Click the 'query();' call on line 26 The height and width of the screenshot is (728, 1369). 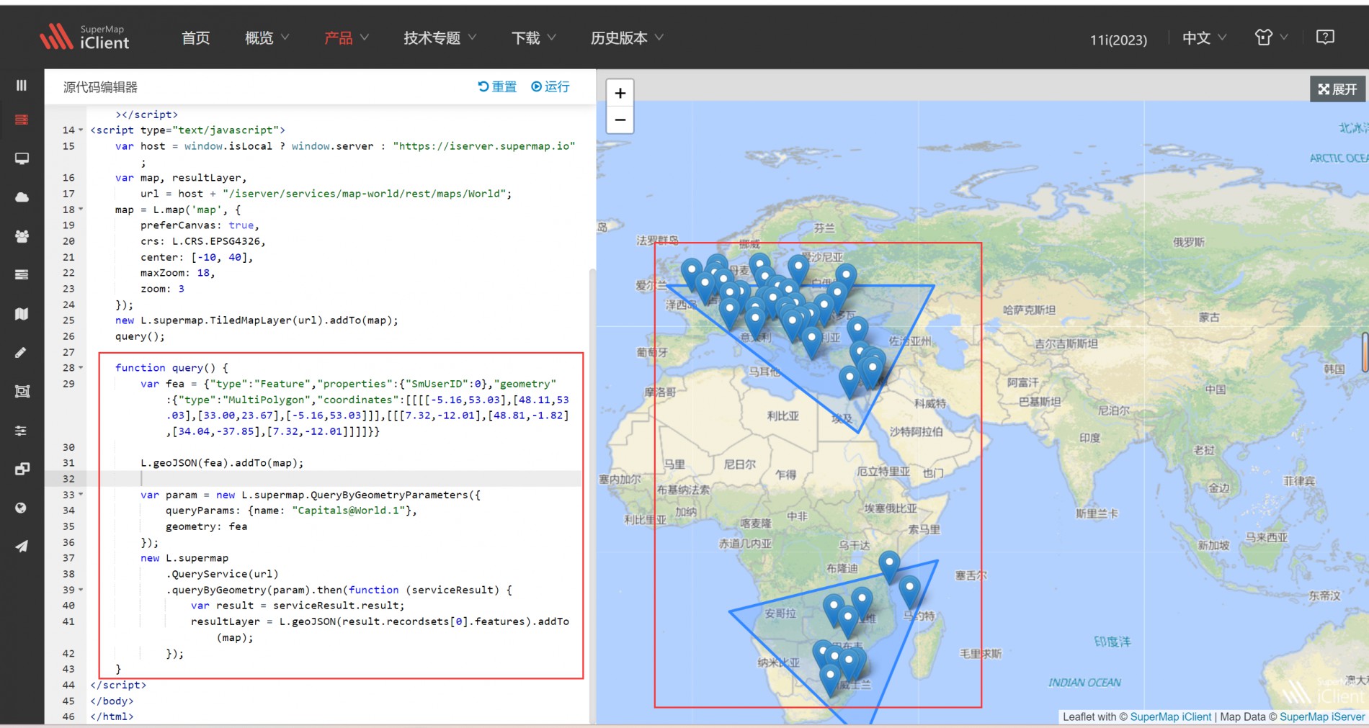140,336
